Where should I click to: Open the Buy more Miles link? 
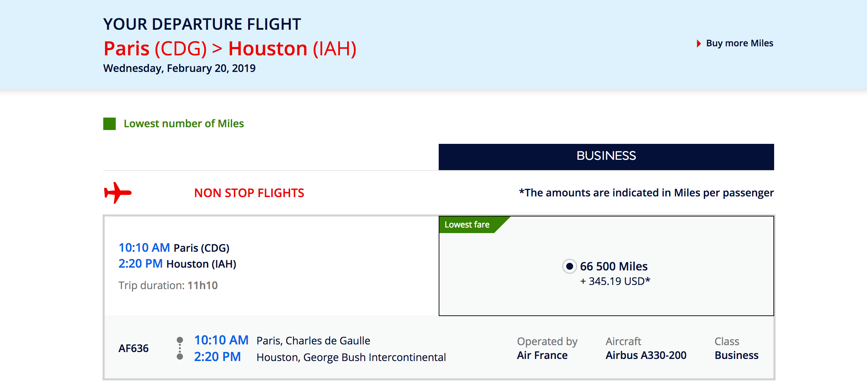(739, 44)
